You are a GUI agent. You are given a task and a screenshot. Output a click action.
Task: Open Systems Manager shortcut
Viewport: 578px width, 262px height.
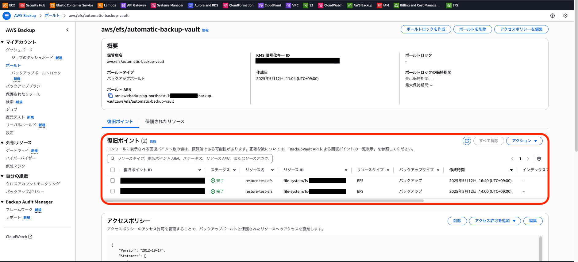coord(167,5)
